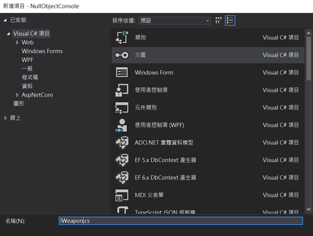Collapse the 已安裝 installed section
This screenshot has width=313, height=236.
tap(5, 20)
